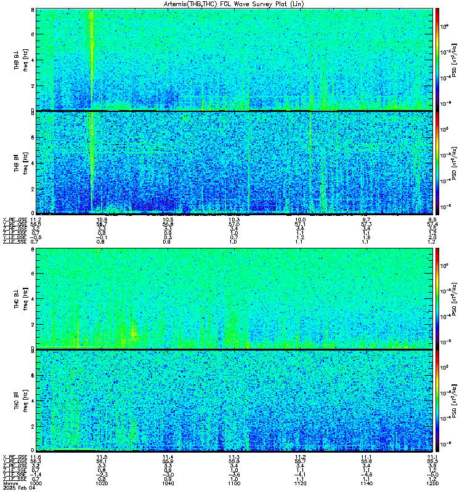462x492 pixels.
Task: Click the '1000' time label on bottom axis
Action: pos(35,483)
